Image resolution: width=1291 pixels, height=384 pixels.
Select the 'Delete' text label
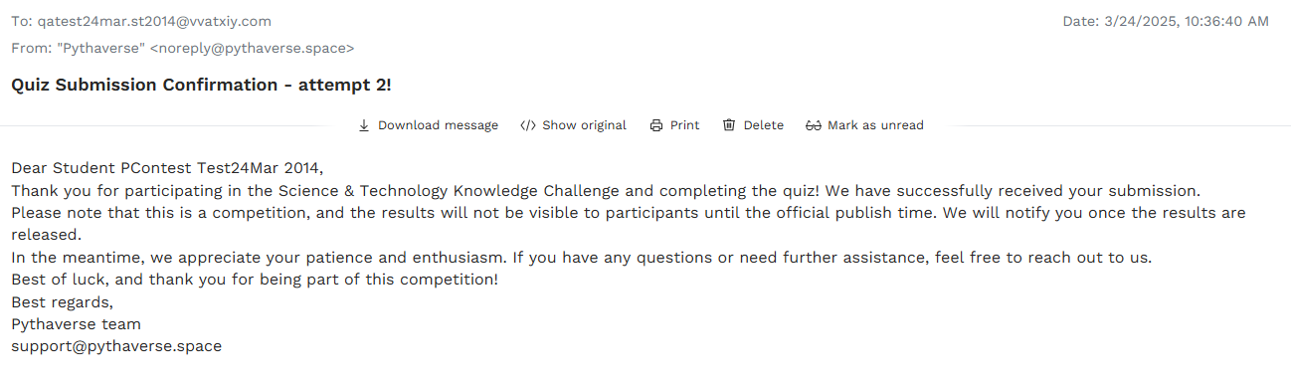tap(763, 125)
